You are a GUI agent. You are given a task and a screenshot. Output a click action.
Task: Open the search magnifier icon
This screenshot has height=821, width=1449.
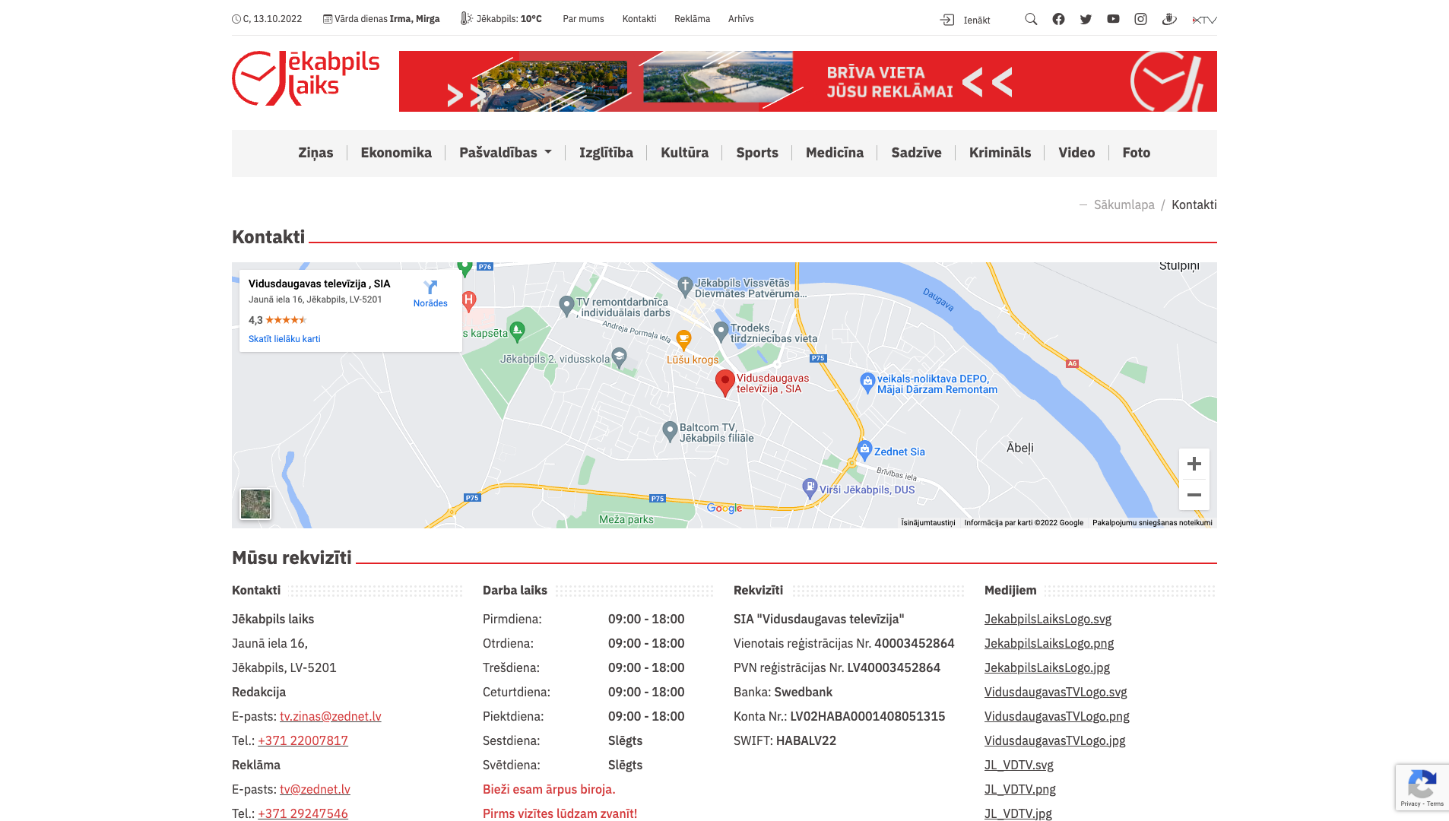(1031, 19)
